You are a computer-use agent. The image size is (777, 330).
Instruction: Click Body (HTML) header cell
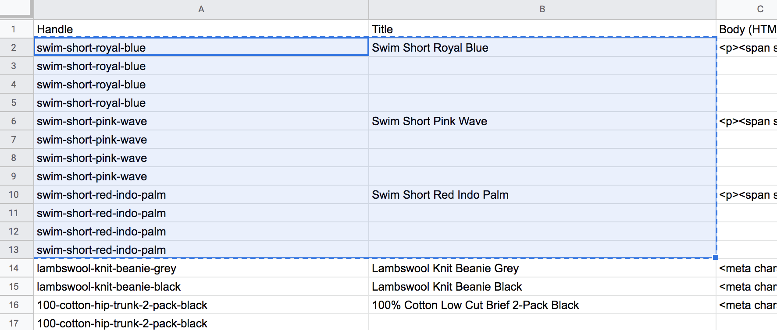click(747, 29)
